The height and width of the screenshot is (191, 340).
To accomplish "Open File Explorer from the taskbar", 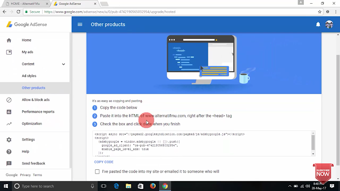I will [x=129, y=186].
